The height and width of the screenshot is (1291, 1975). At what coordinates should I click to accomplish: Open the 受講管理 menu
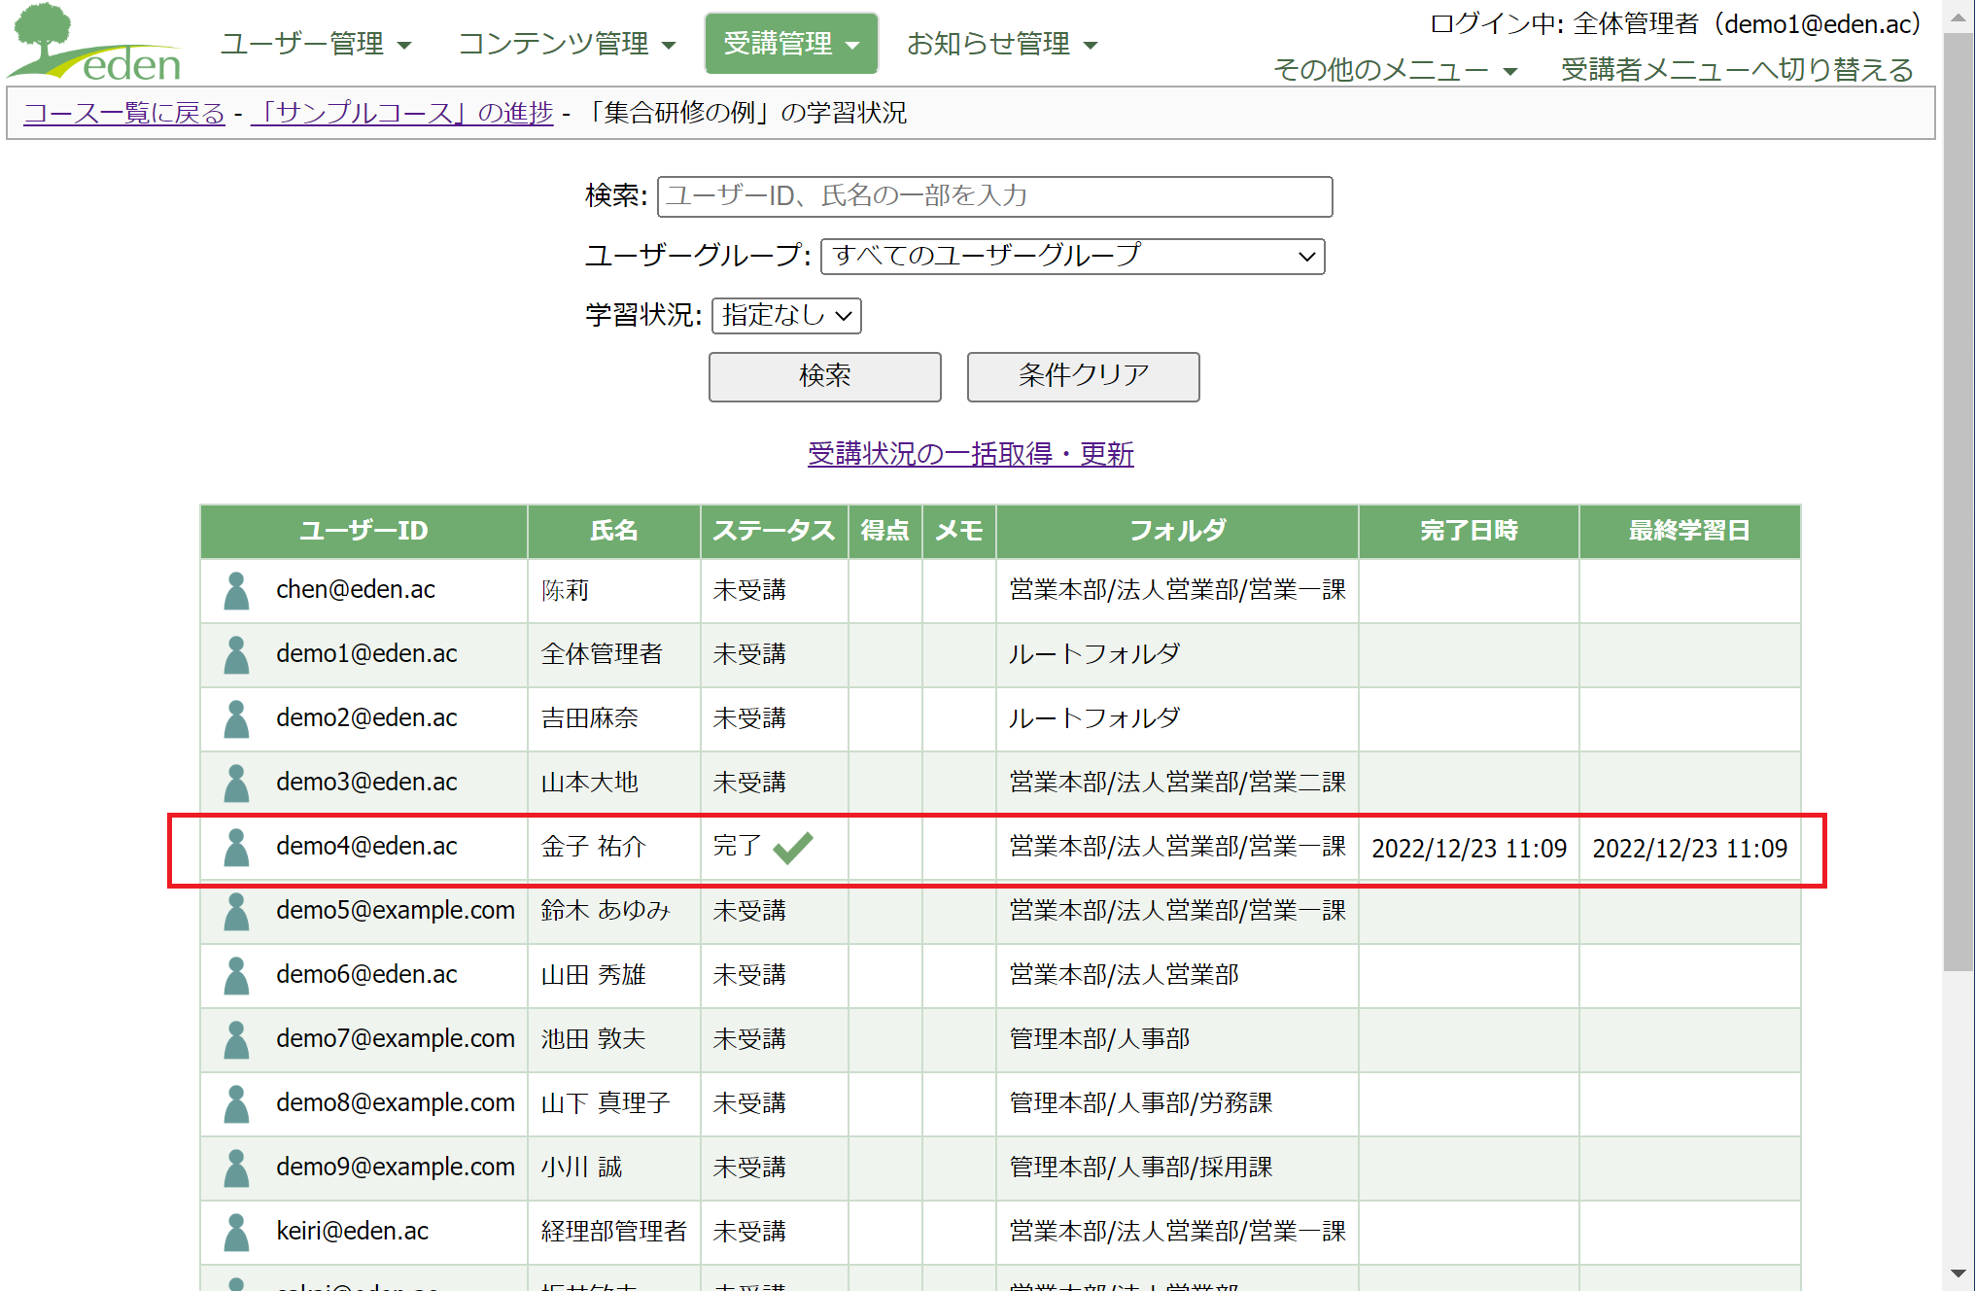pos(791,44)
